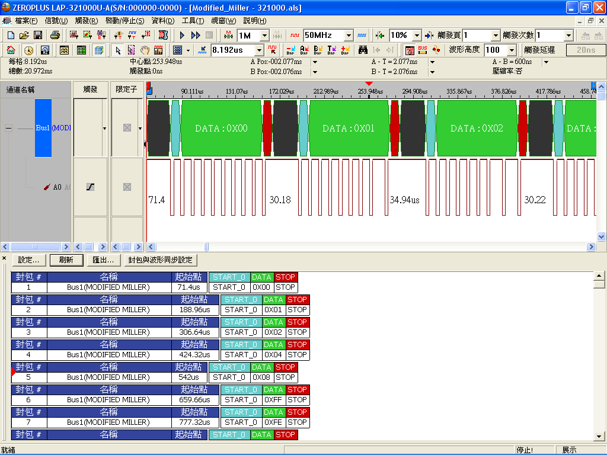Image resolution: width=607 pixels, height=455 pixels.
Task: Toggle A0 qualifier filter box
Action: 127,187
